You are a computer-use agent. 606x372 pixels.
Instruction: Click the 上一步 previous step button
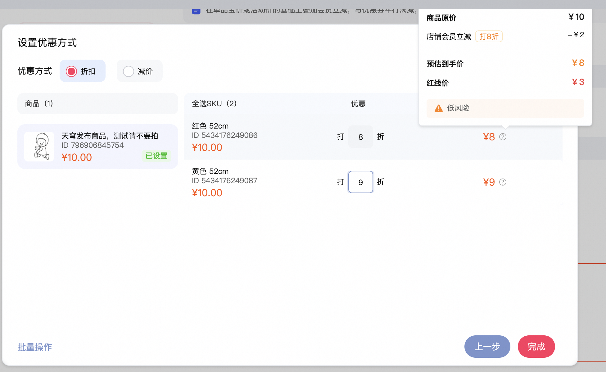click(487, 347)
